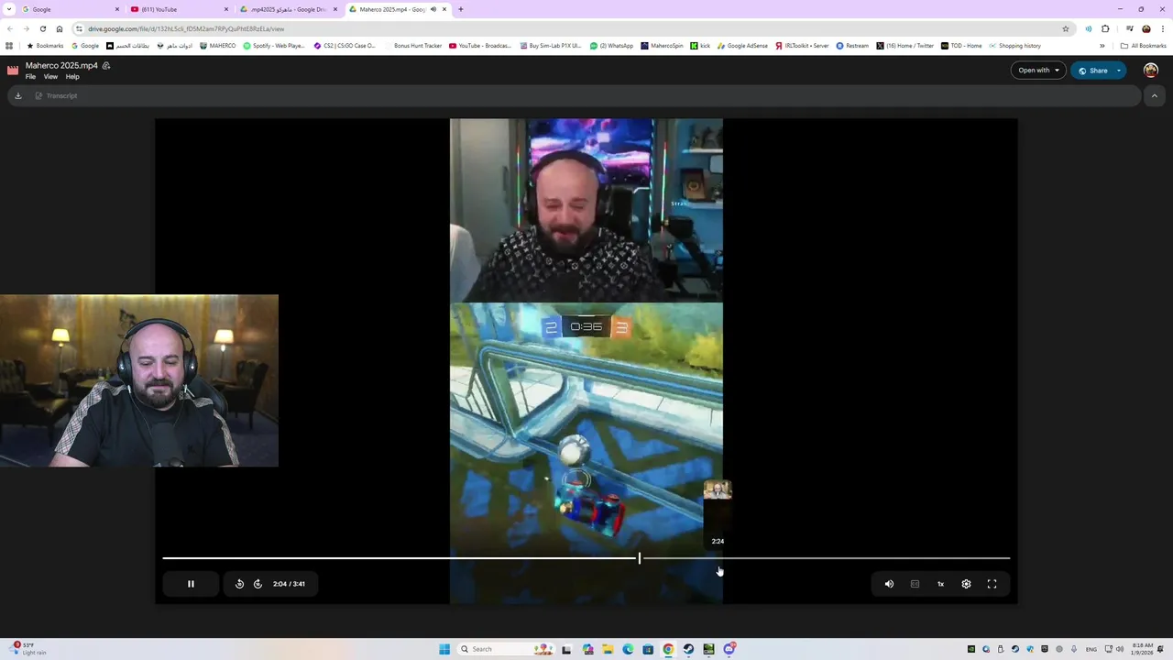Enter fullscreen video mode

pos(992,584)
